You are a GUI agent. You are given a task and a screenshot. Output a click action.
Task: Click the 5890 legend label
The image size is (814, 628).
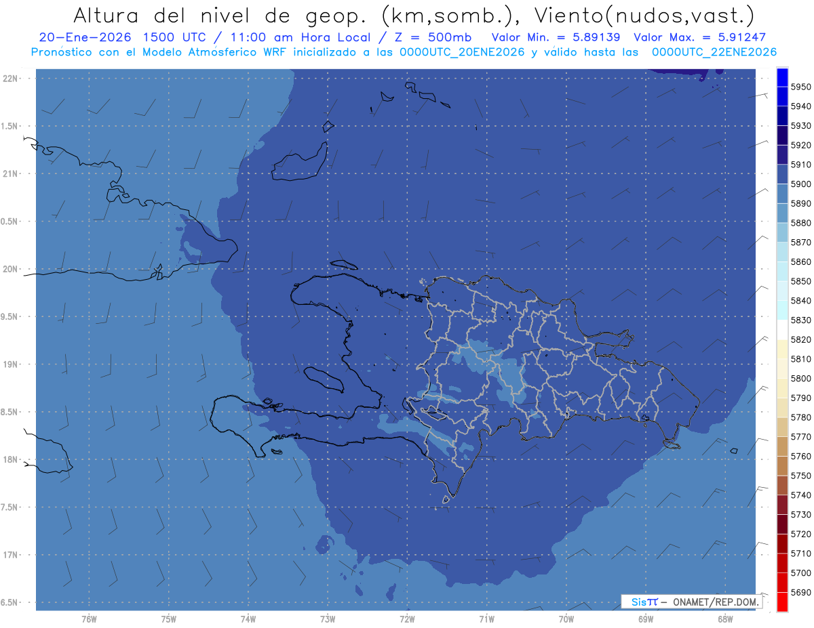[800, 203]
